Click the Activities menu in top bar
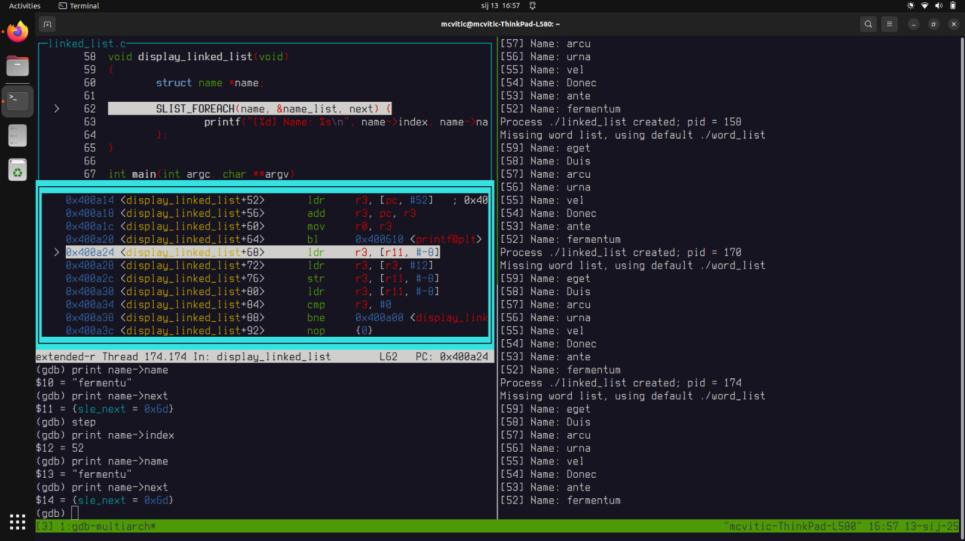Screen dimensions: 965x541 click(x=25, y=6)
